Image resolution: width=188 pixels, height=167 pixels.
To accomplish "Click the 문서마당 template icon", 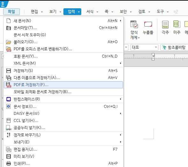I will 9,28.
